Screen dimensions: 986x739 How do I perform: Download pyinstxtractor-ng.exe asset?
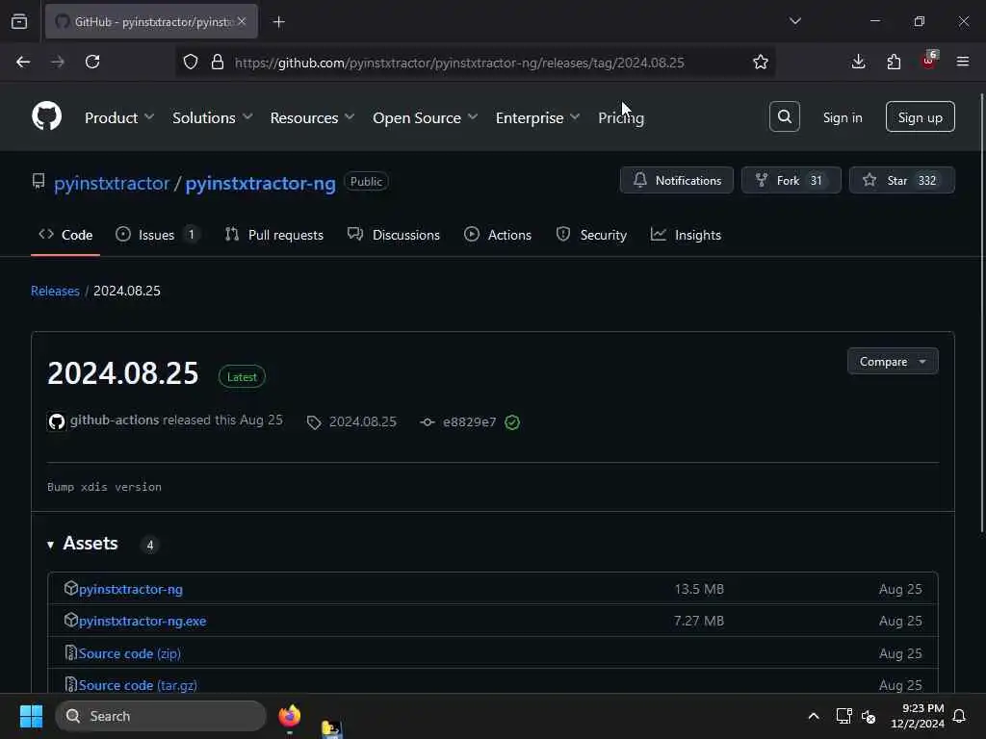pos(143,621)
